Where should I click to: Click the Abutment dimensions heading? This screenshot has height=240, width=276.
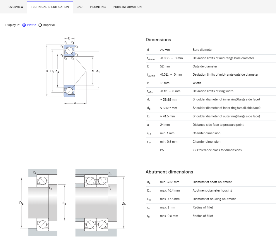tap(169, 172)
